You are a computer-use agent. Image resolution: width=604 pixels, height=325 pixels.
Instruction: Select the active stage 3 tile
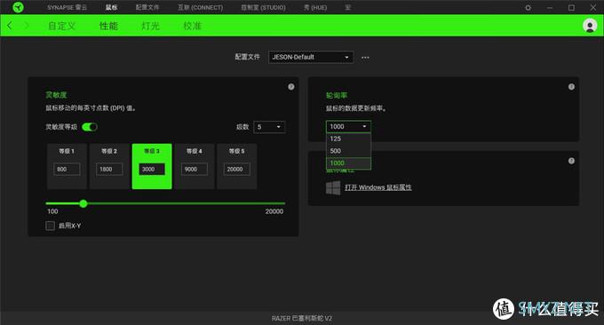(152, 166)
